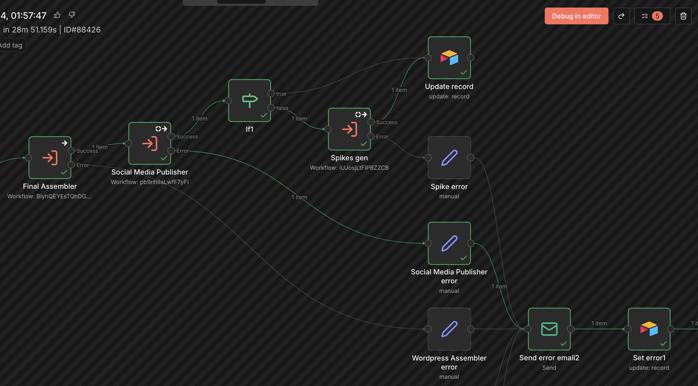Open the Send error email2 node
The image size is (698, 386).
coord(549,329)
